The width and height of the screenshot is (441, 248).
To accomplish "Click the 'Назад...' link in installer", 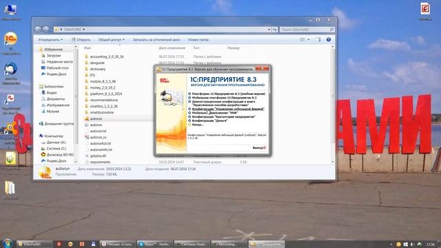I will coord(198,125).
